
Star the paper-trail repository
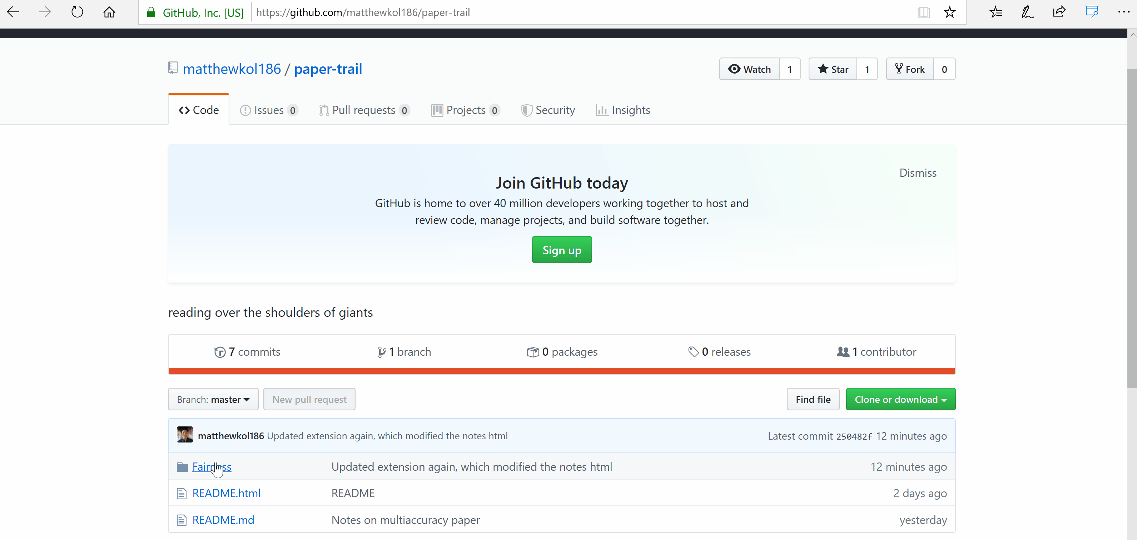pyautogui.click(x=833, y=69)
